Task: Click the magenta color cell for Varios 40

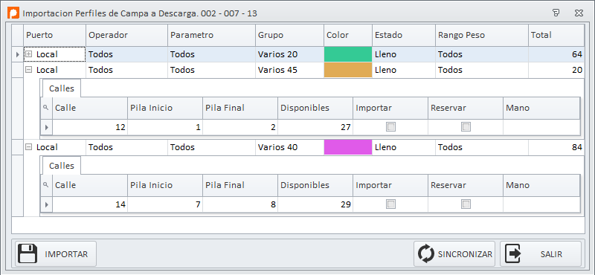Action: [348, 147]
